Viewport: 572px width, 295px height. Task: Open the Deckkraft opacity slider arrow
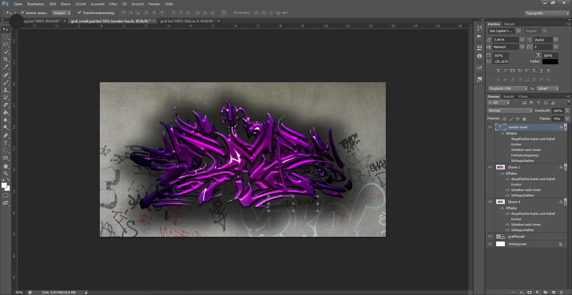[567, 110]
